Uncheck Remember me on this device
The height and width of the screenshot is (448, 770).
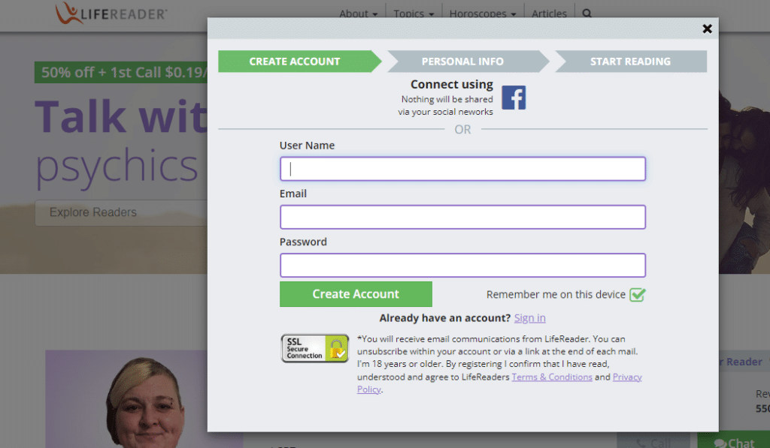pyautogui.click(x=638, y=295)
